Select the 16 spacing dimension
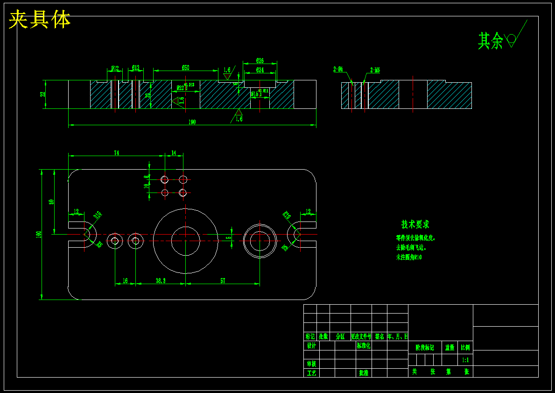This screenshot has width=555, height=393. click(125, 281)
